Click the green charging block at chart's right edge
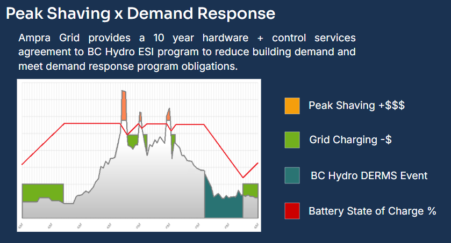The image size is (451, 243). click(x=250, y=190)
